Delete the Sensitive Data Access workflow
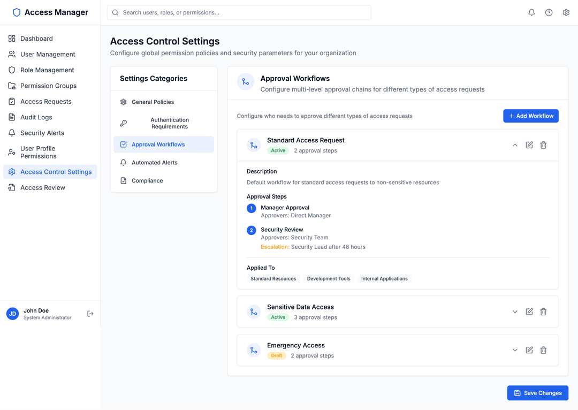Image resolution: width=578 pixels, height=410 pixels. pyautogui.click(x=543, y=312)
